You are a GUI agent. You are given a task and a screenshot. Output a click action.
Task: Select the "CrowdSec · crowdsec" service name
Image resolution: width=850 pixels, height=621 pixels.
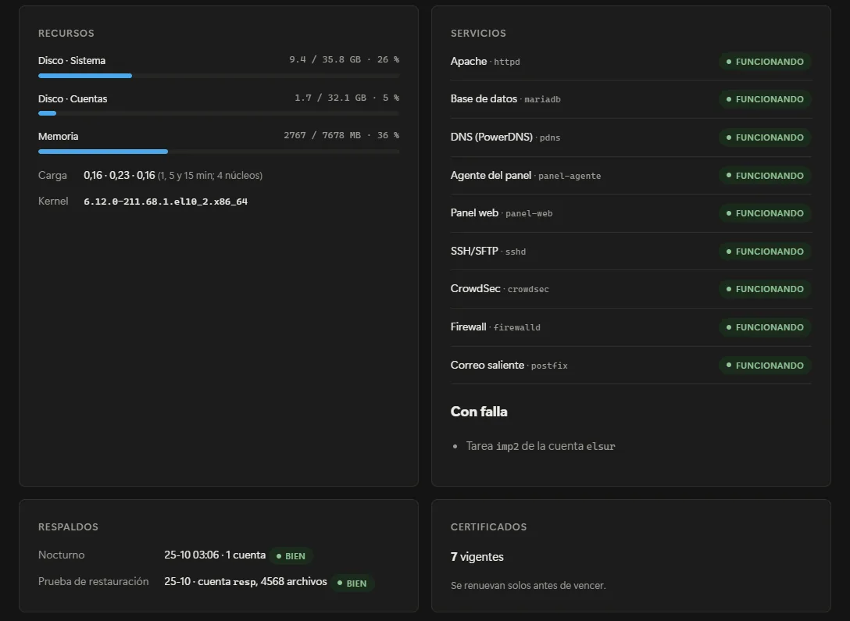[x=500, y=289]
